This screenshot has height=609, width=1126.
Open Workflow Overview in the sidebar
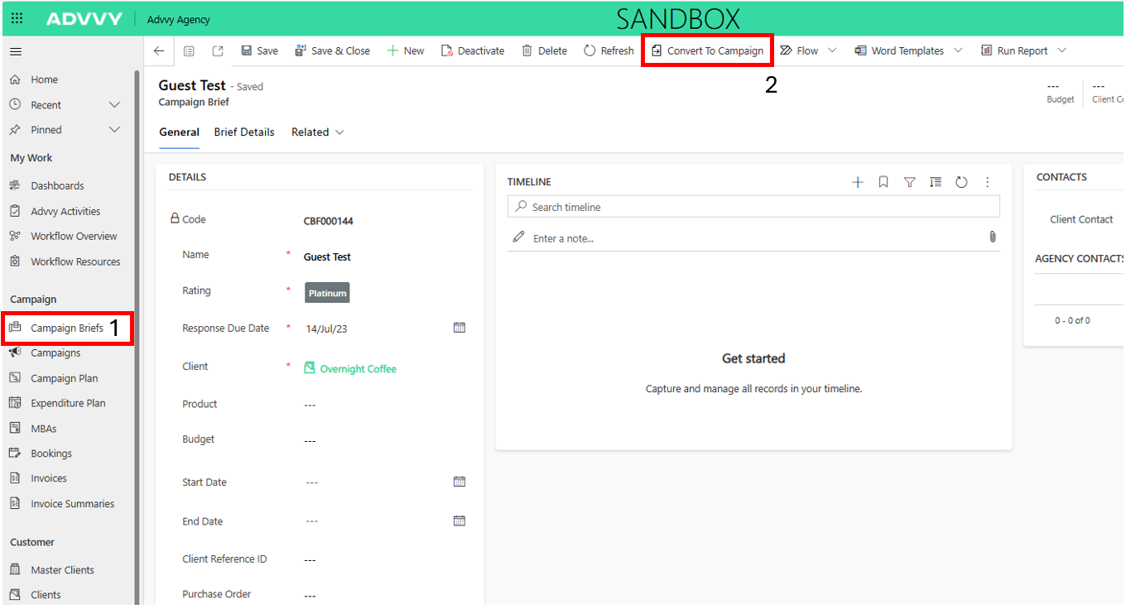coord(74,236)
